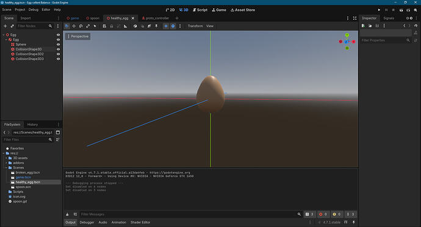Toggle visibility of root Egg node
The height and width of the screenshot is (227, 421).
[58, 35]
